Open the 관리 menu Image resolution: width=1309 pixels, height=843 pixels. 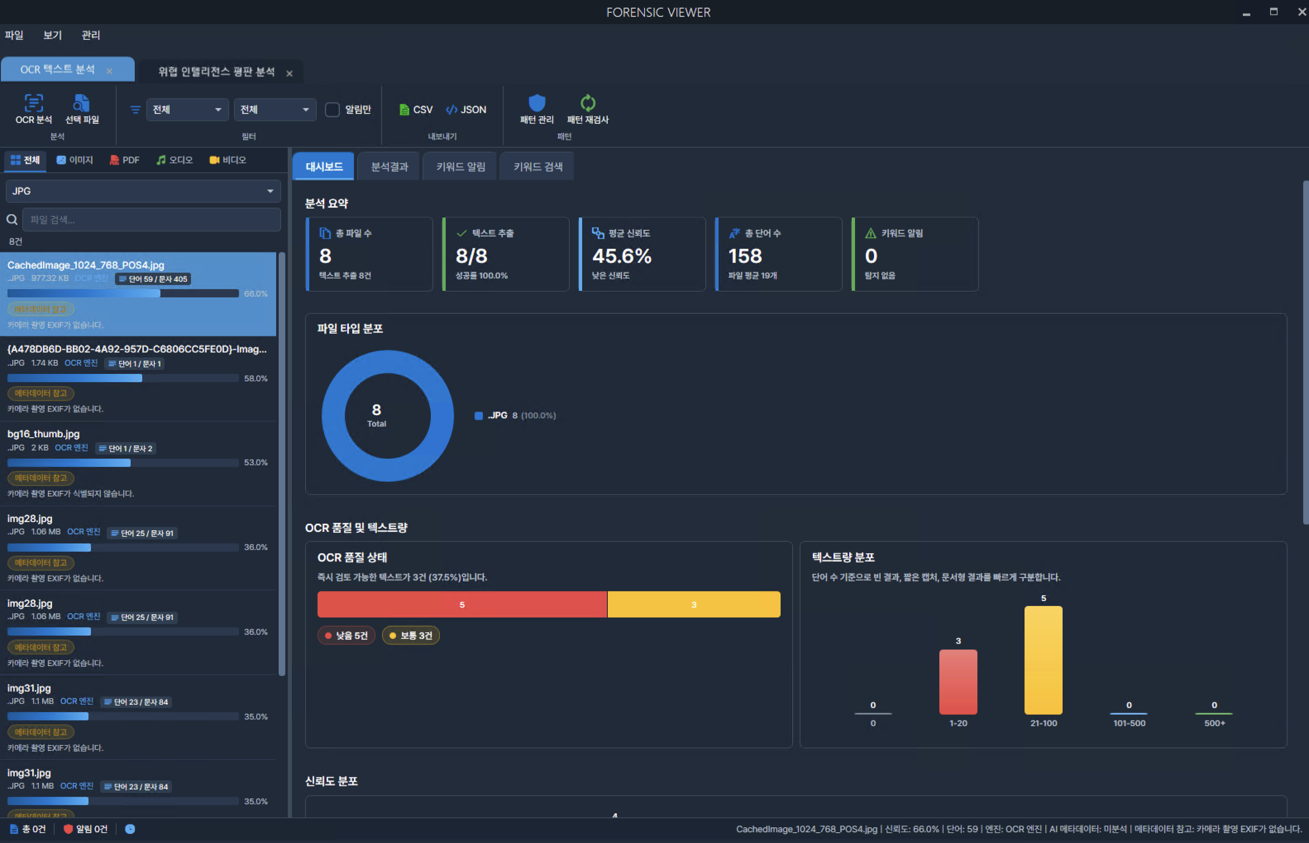pos(91,35)
